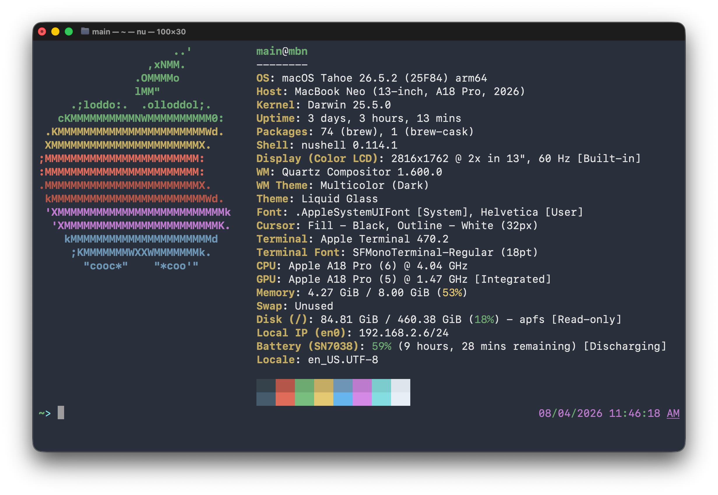Click the bright green swatch in bottom row

click(305, 399)
